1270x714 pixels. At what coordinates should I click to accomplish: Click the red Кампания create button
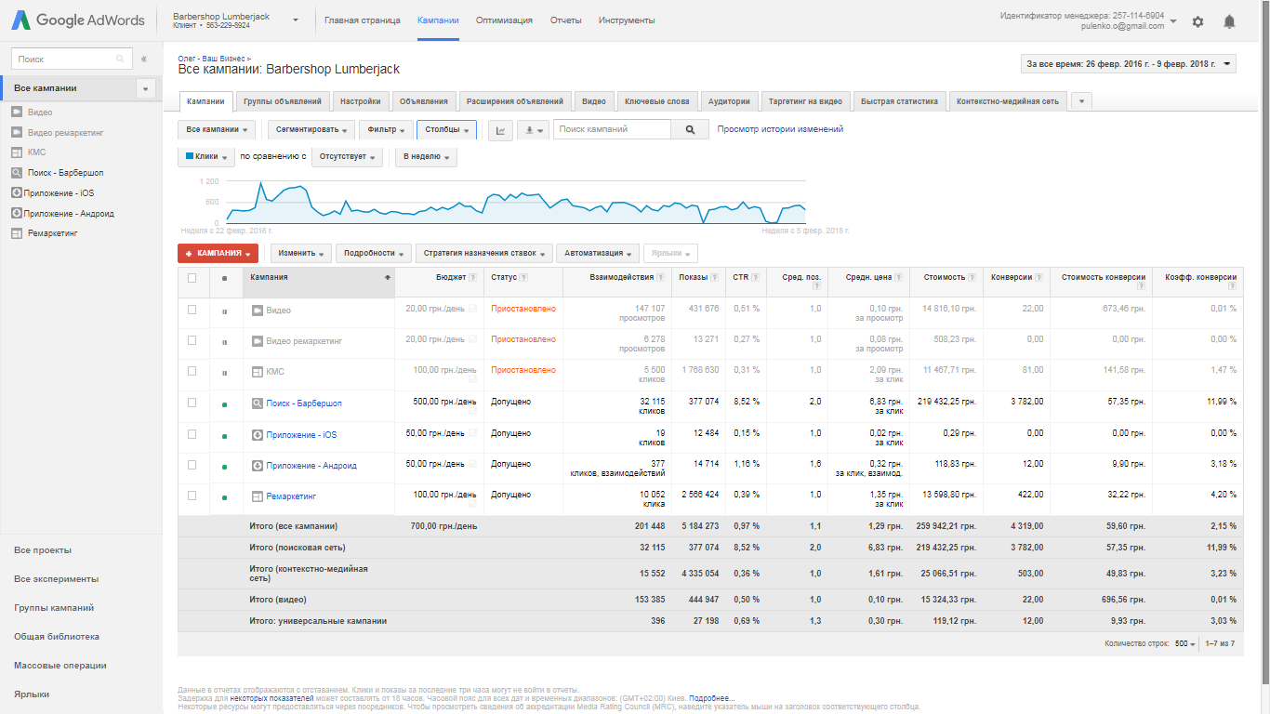coord(218,253)
